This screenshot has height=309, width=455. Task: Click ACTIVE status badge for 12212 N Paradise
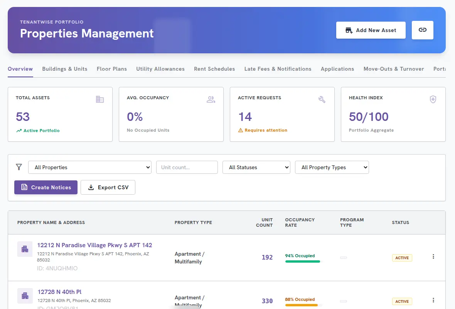pyautogui.click(x=402, y=258)
